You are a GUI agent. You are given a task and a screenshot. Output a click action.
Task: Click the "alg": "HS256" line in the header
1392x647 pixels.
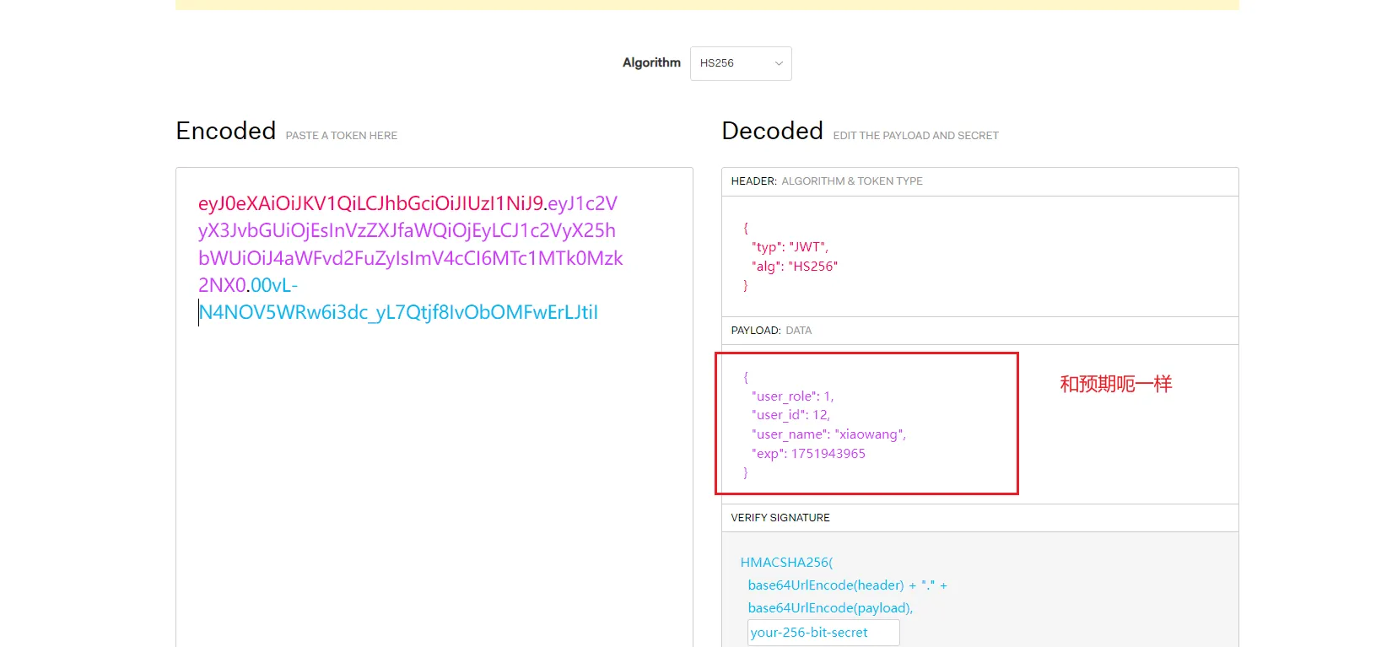[794, 267]
